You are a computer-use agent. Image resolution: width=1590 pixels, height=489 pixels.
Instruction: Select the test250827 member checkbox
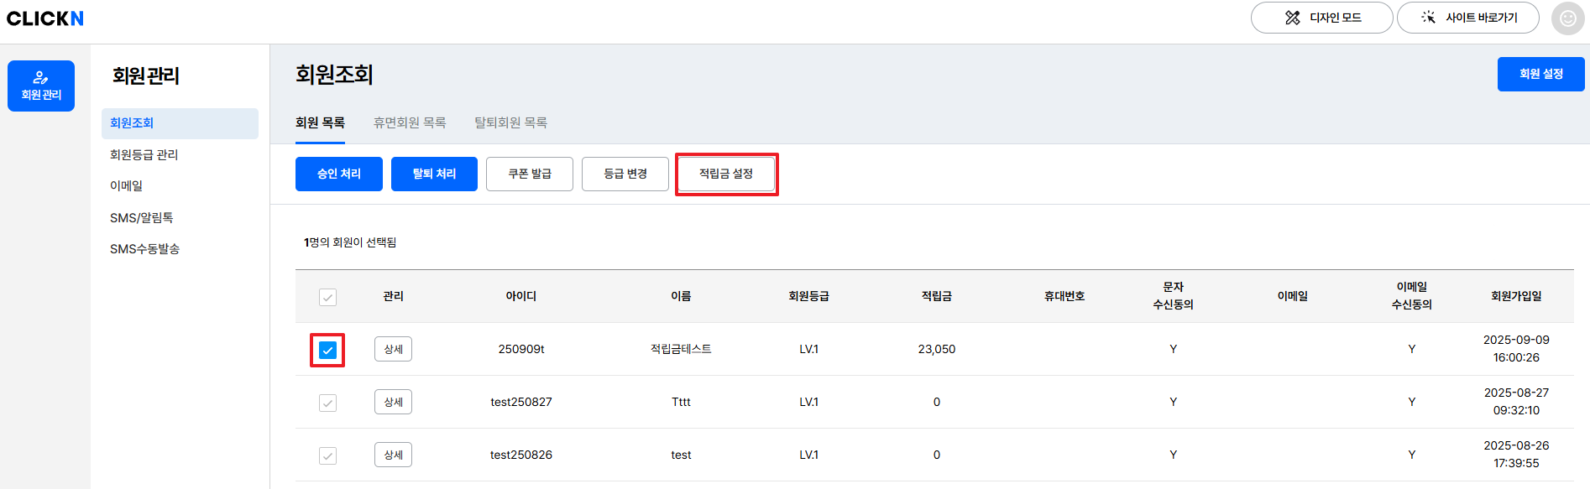point(327,403)
